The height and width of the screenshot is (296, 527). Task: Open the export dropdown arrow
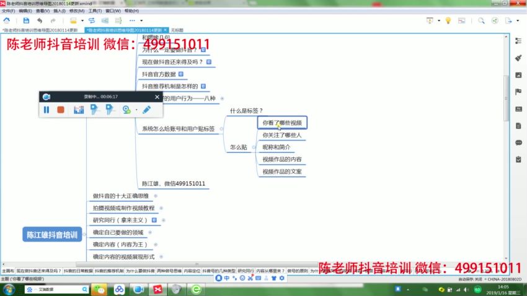pos(518,21)
